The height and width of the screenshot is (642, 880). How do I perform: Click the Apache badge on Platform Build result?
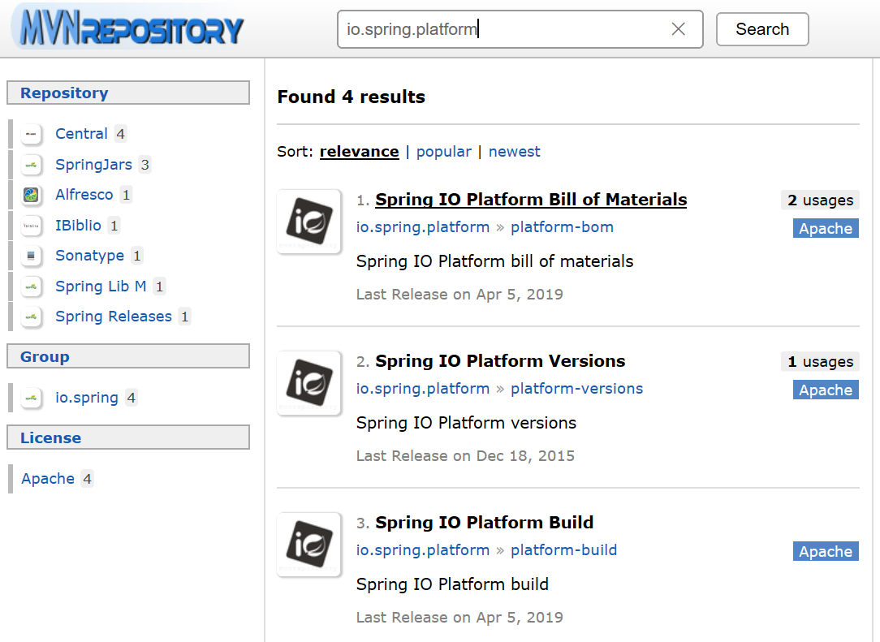pyautogui.click(x=826, y=552)
